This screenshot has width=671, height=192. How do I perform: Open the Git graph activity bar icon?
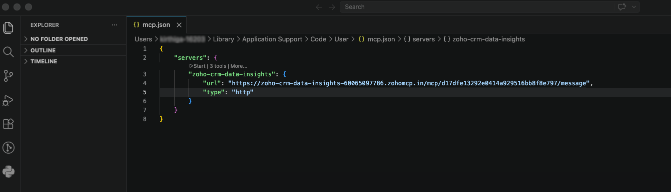pyautogui.click(x=8, y=148)
